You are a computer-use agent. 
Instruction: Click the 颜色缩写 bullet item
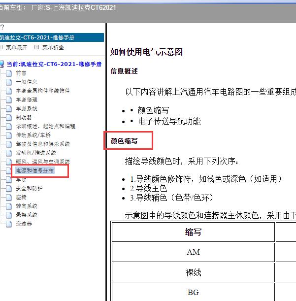(x=153, y=110)
